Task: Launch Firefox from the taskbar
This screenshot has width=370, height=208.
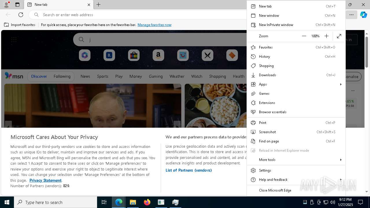Action: (x=147, y=202)
